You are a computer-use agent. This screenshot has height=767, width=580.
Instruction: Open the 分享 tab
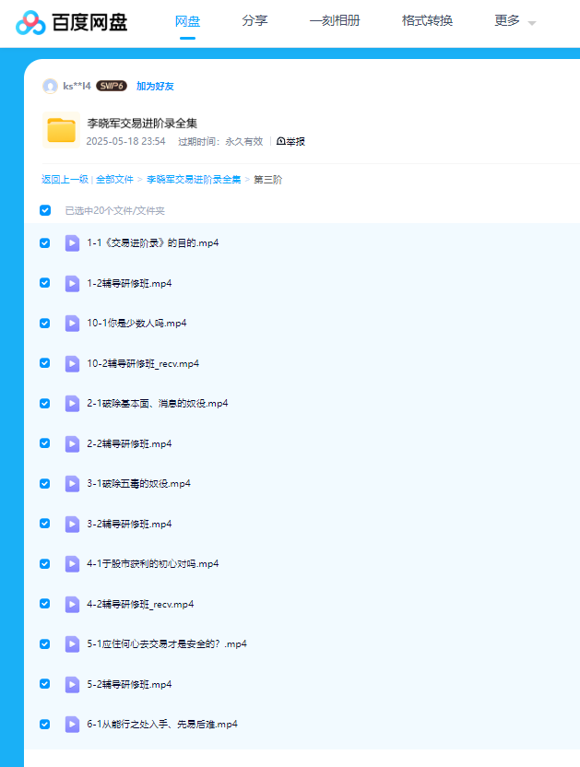pos(254,21)
